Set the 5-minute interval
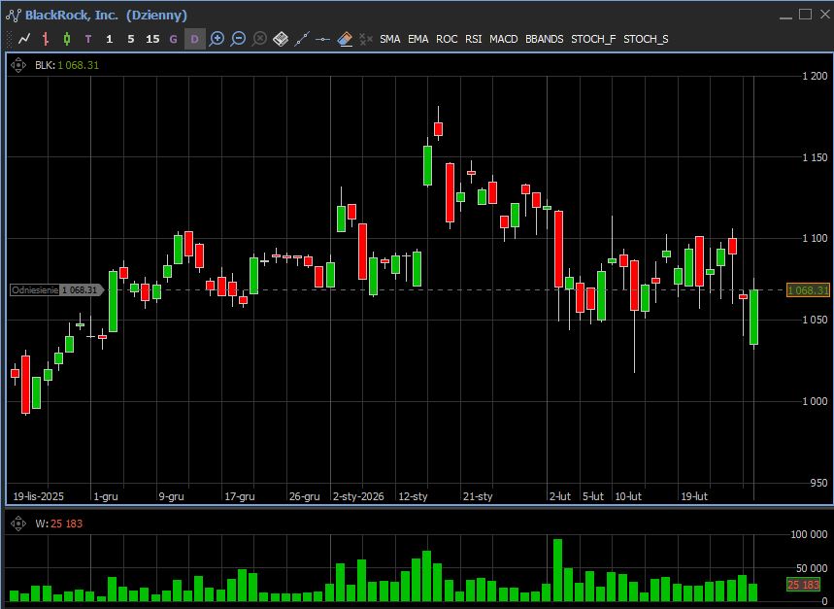834x609 pixels. coord(131,39)
